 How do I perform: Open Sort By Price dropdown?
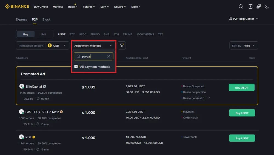(x=244, y=45)
